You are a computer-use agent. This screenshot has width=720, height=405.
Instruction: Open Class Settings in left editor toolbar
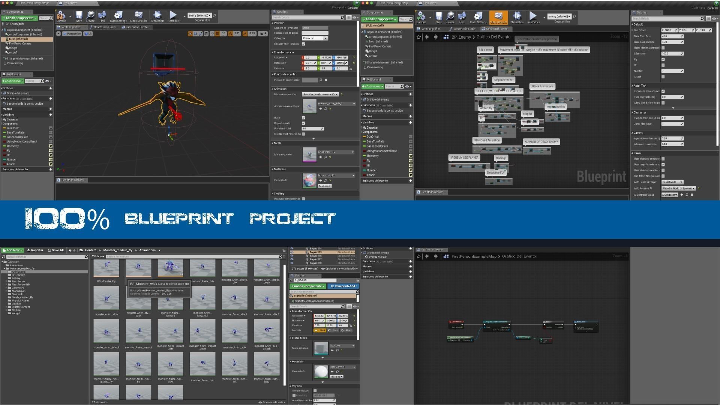[x=118, y=16]
